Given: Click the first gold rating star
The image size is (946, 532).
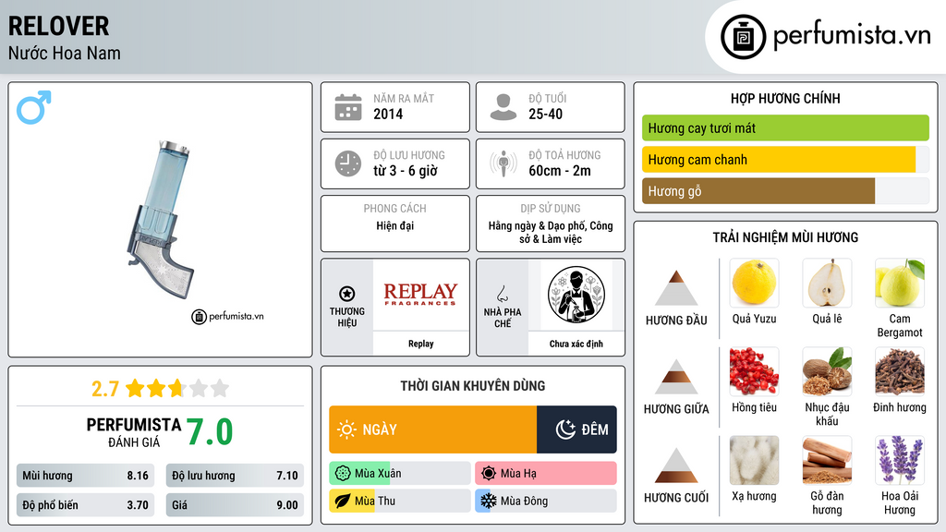Looking at the screenshot, I should pyautogui.click(x=135, y=388).
